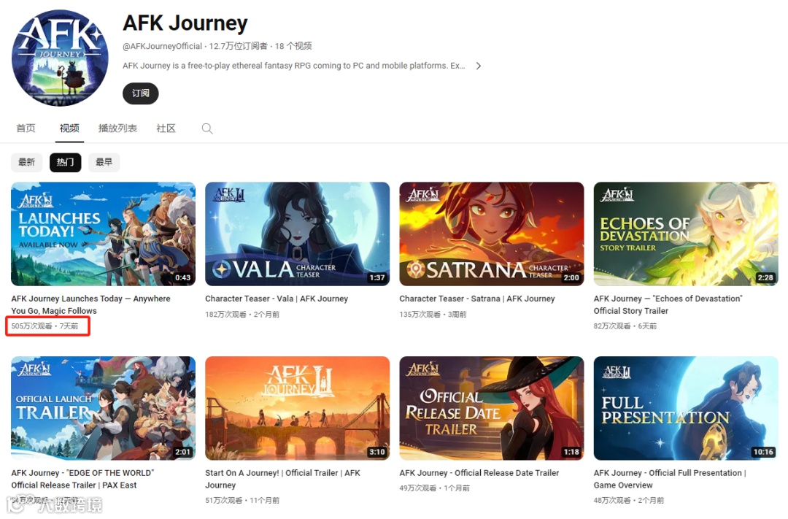Click title 'Character Teaser - Satrana'
Screen dimensions: 788x519
point(477,299)
